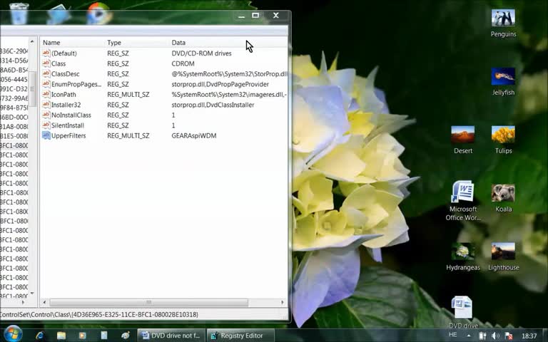Click the EnumPropPages value icon
Viewport: 548px width, 342px height.
coord(46,84)
